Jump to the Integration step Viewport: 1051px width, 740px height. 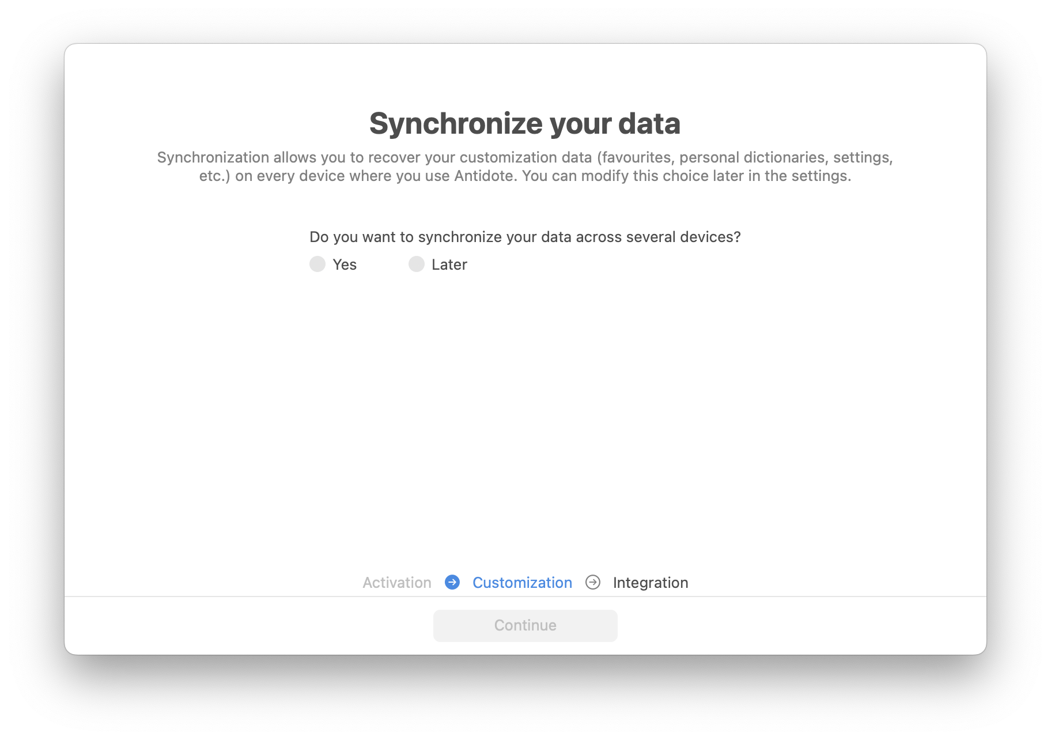(x=651, y=583)
